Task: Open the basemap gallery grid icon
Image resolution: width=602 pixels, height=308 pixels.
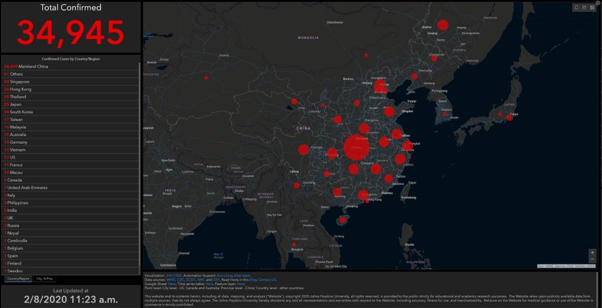Action: click(x=593, y=8)
